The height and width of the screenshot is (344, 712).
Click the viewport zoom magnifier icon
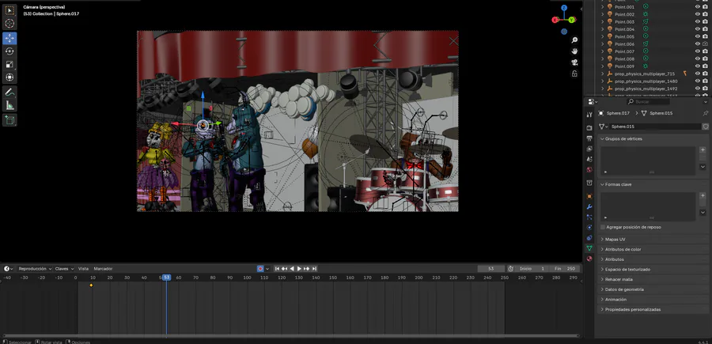[x=574, y=40]
